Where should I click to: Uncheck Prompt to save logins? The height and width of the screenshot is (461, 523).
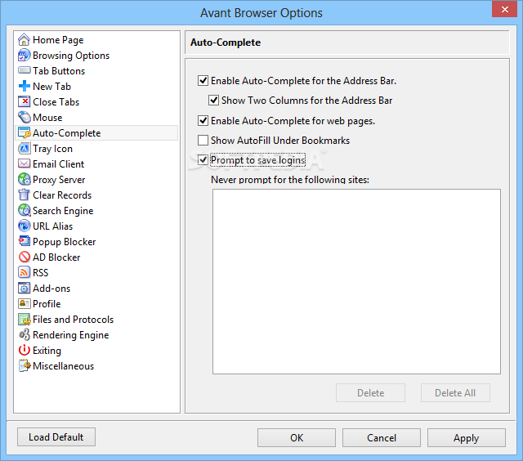click(203, 159)
